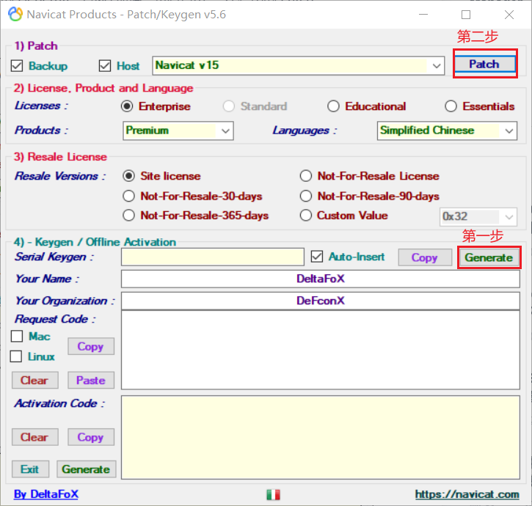532x506 pixels.
Task: Click the Serial Keygen input field
Action: 212,257
